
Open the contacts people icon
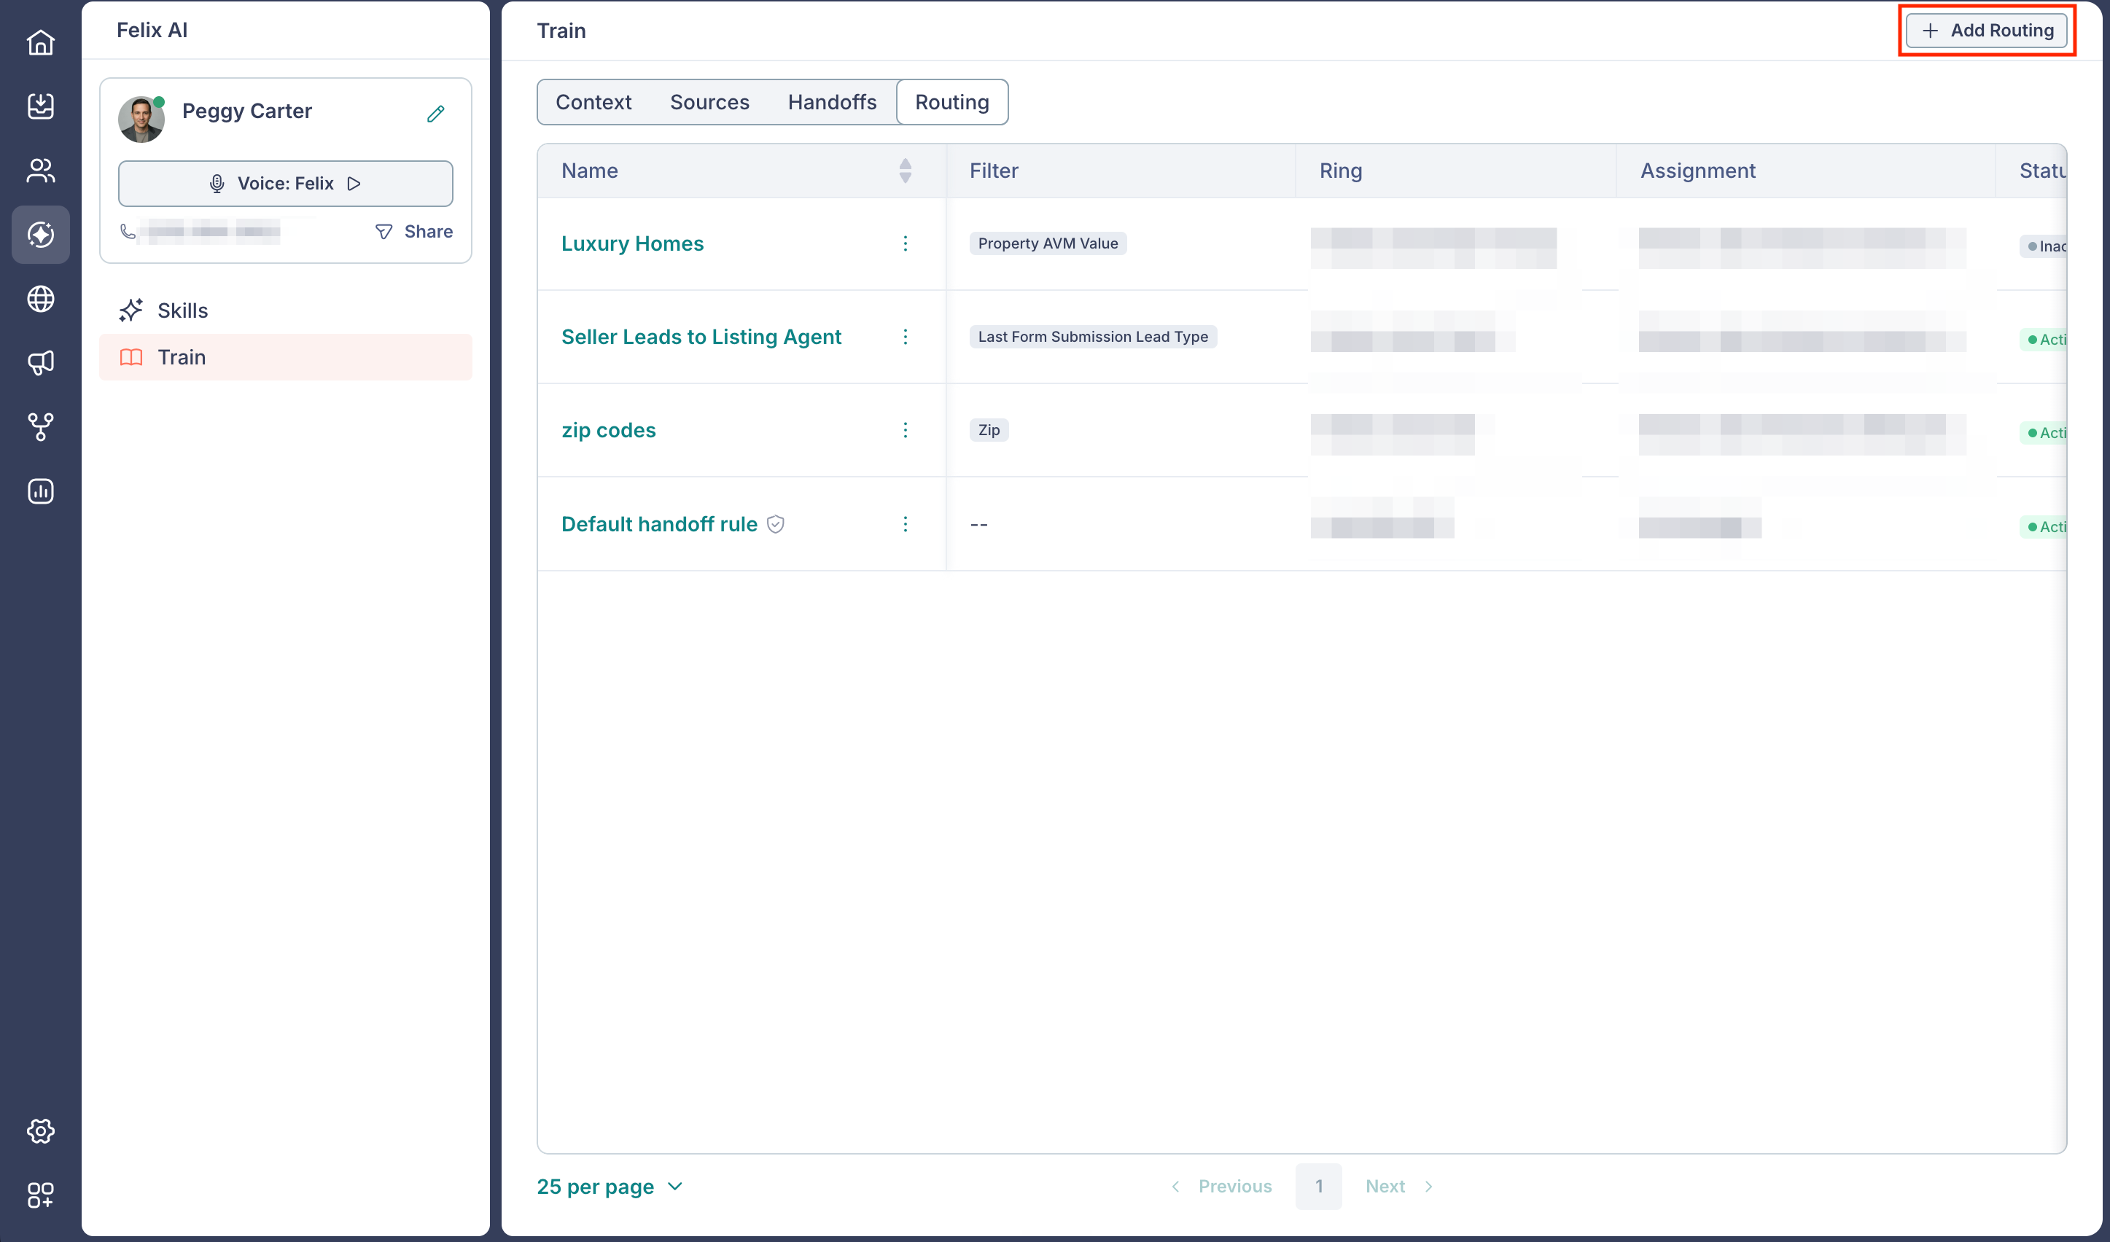[40, 171]
